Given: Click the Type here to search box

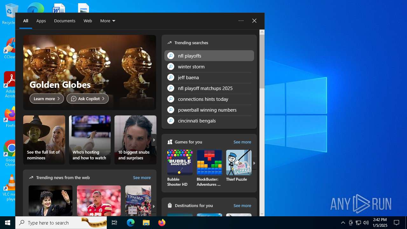Looking at the screenshot, I should point(61,223).
